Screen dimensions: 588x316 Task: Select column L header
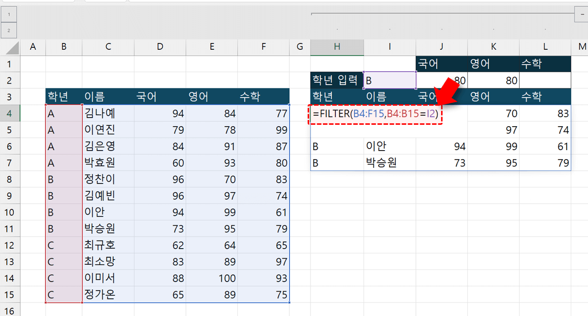point(545,47)
